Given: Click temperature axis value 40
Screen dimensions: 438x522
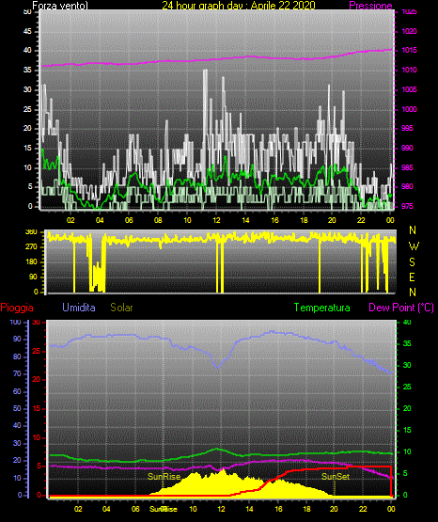Looking at the screenshot, I should [407, 323].
